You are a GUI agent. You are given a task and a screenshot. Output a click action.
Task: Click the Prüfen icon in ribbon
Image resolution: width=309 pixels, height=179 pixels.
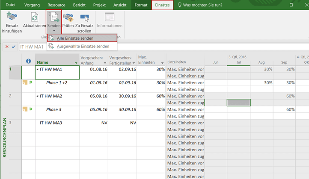(x=68, y=18)
